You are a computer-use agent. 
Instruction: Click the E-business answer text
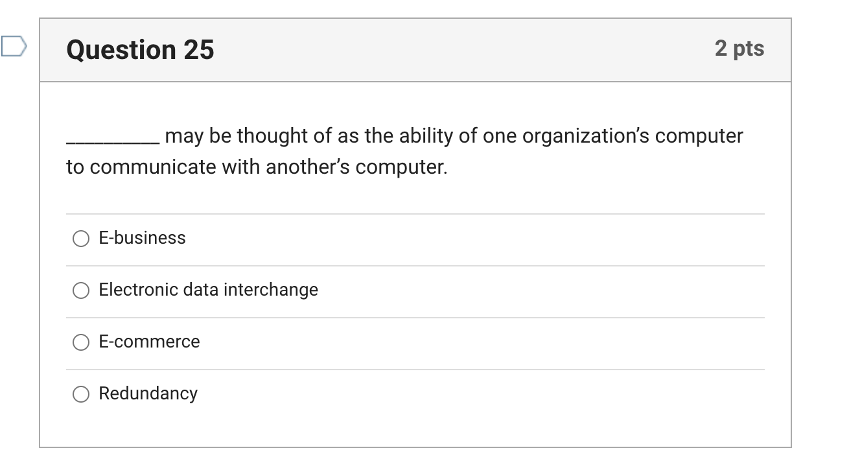[141, 238]
